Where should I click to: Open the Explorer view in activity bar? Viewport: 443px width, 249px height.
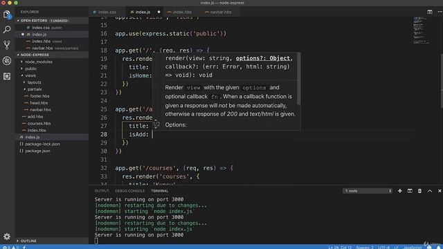pyautogui.click(x=7, y=14)
